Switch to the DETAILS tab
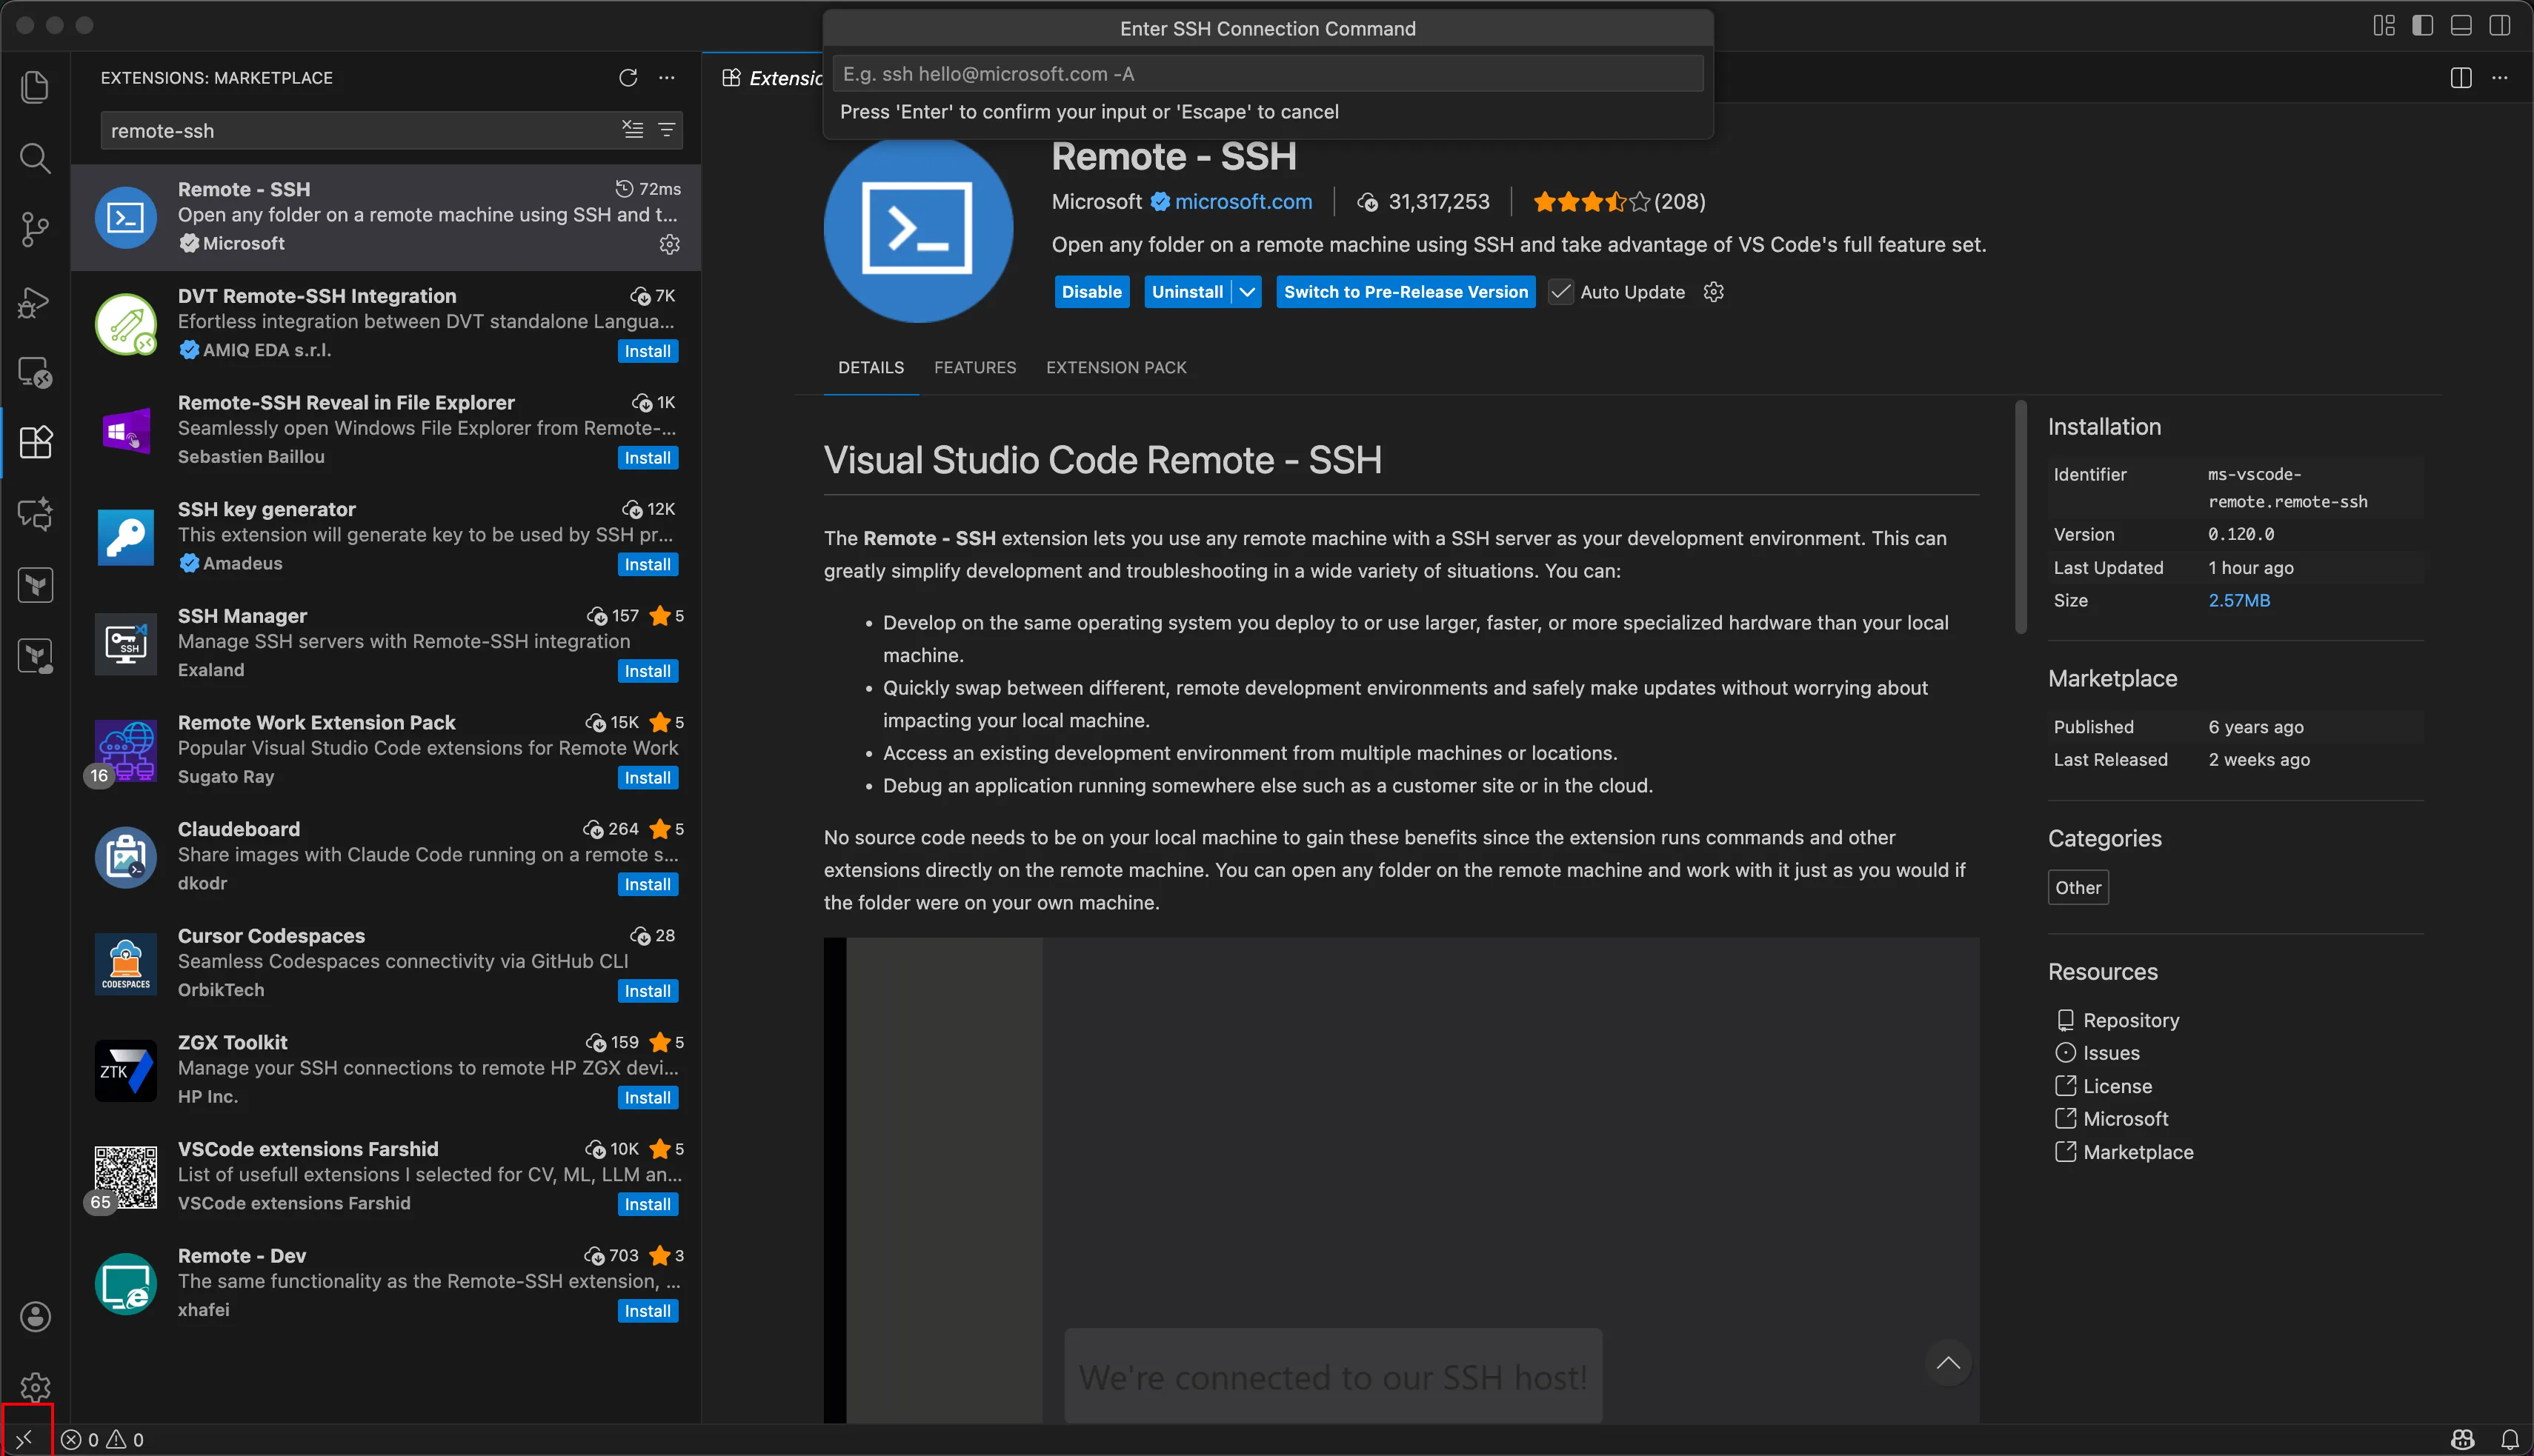The image size is (2534, 1456). [x=871, y=368]
